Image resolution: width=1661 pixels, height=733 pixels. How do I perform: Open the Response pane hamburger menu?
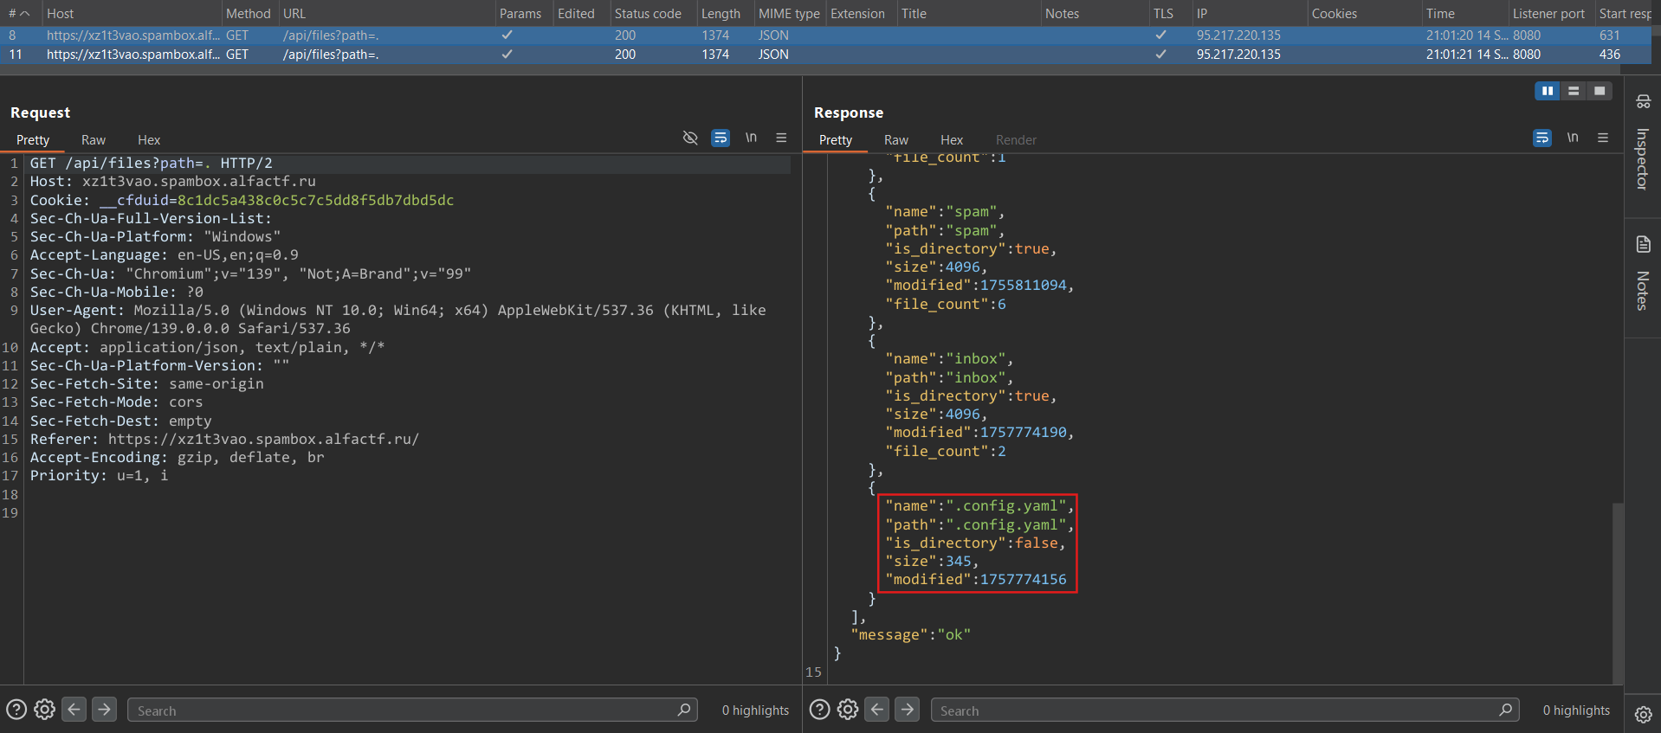(1603, 138)
